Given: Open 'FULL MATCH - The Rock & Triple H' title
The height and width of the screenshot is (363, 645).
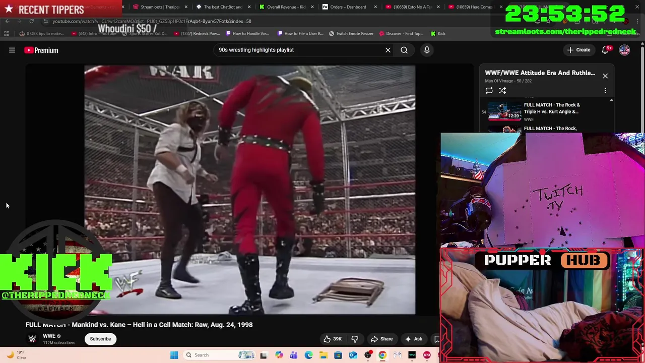Looking at the screenshot, I should pyautogui.click(x=552, y=108).
